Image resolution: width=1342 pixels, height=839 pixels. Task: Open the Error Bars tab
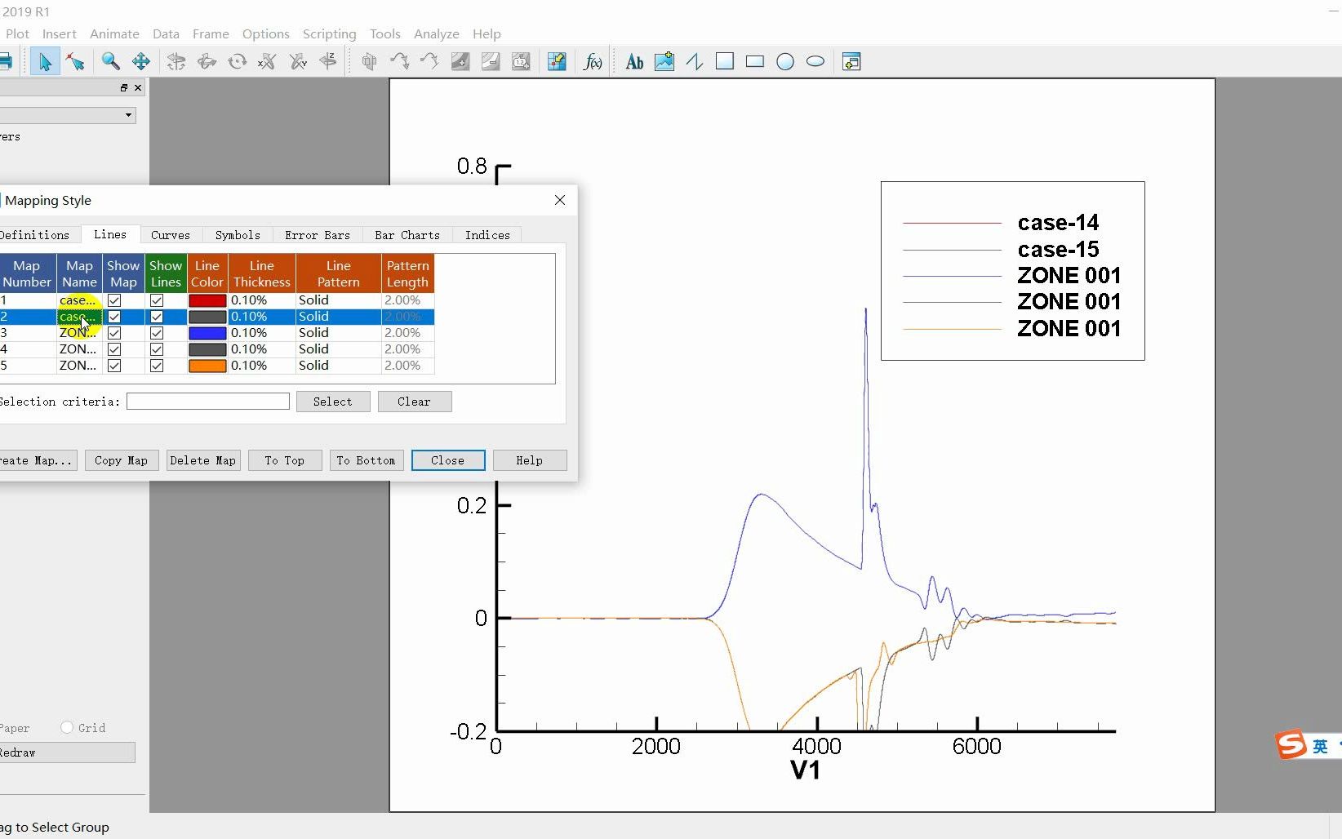(x=317, y=235)
